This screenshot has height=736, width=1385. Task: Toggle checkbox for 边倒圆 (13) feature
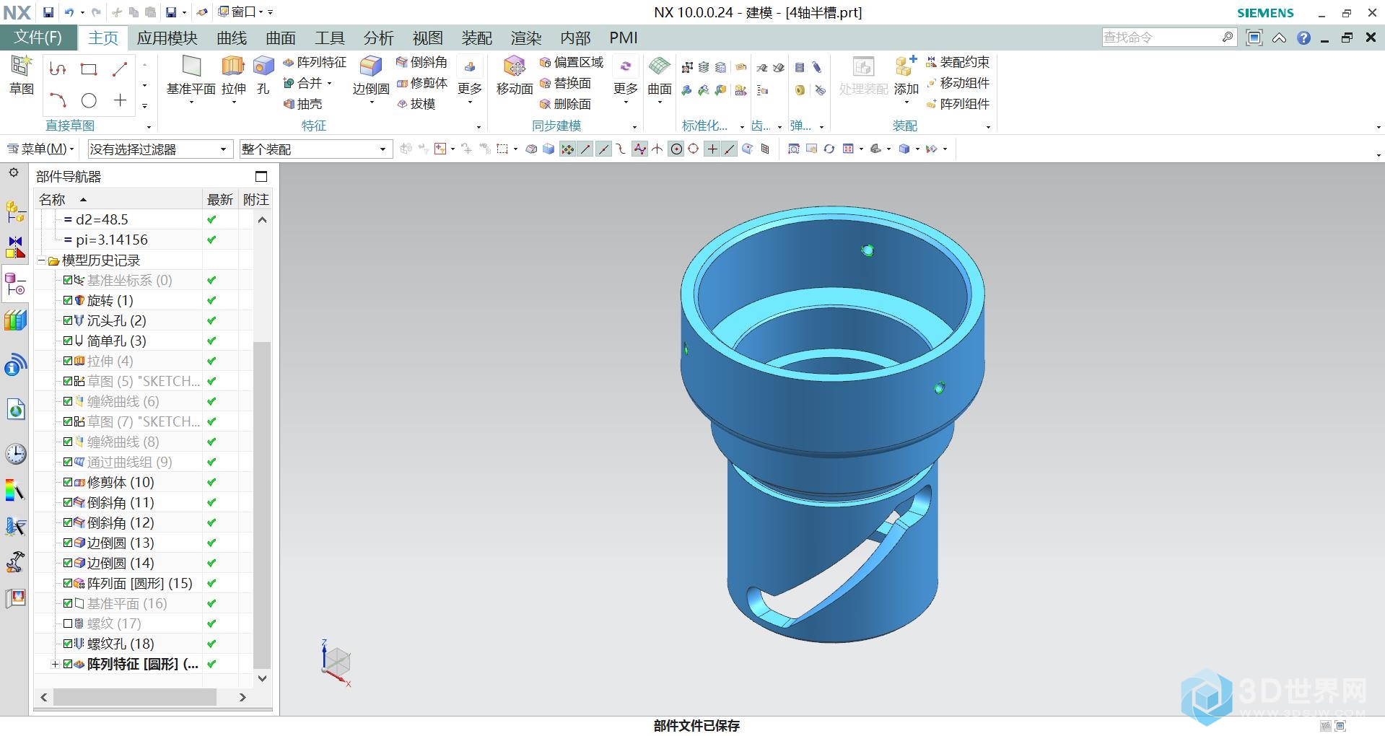[68, 543]
